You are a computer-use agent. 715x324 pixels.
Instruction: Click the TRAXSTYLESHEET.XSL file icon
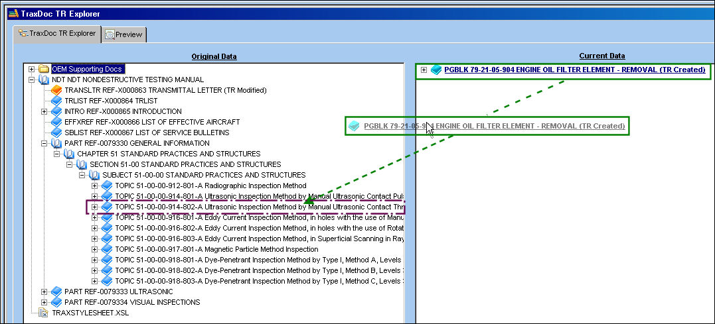pos(44,313)
